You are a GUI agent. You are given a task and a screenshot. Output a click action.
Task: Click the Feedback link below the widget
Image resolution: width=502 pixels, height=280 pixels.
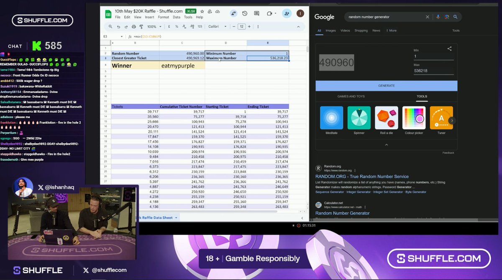click(x=448, y=153)
